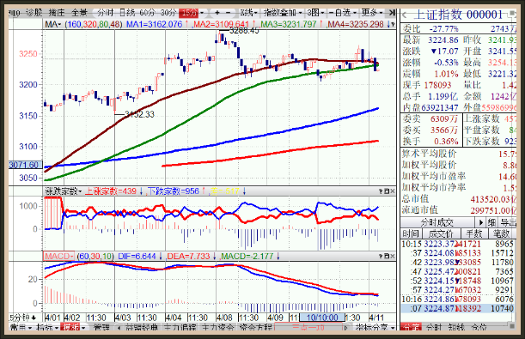Screen dimensions: 525x339
Task: Click the jump-to-end arrow icon in top toolbar
Action: [x=392, y=13]
